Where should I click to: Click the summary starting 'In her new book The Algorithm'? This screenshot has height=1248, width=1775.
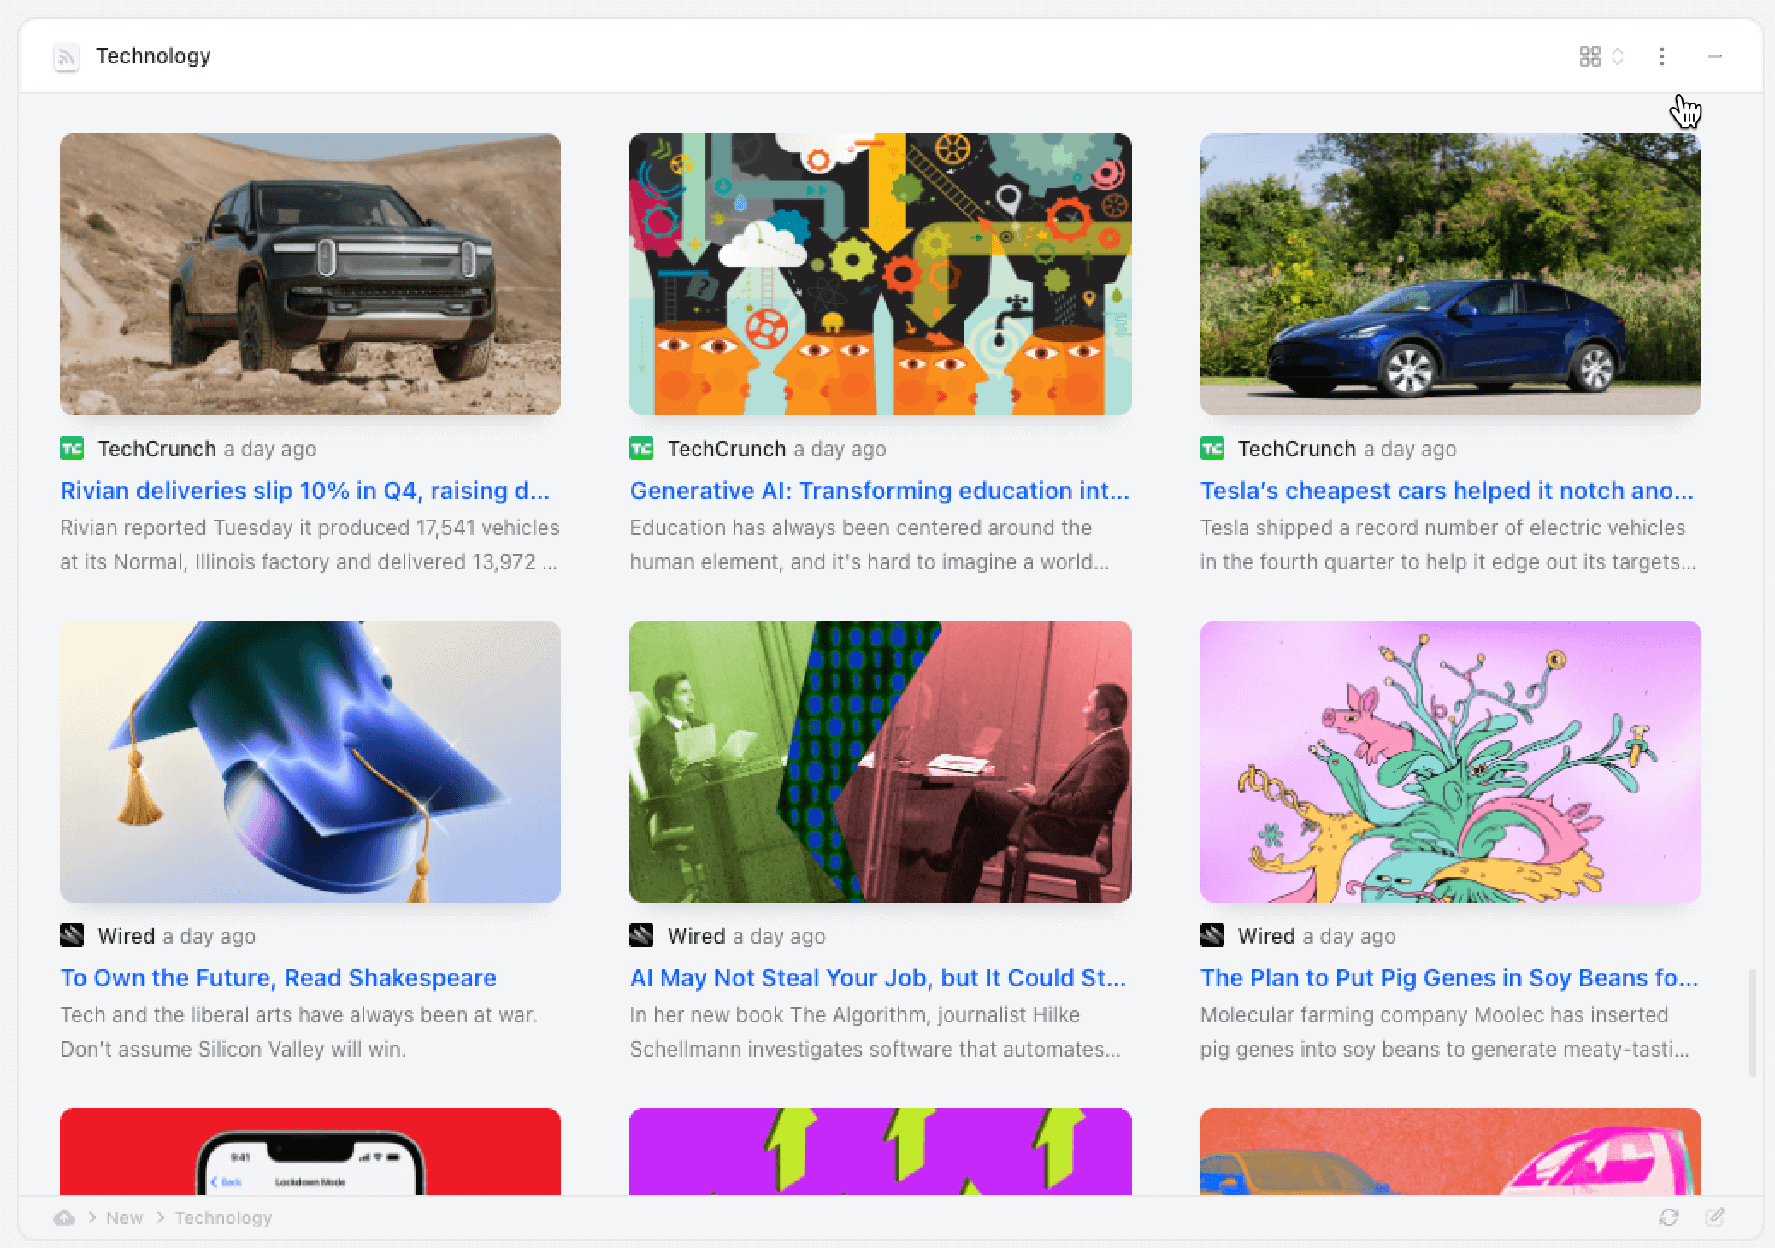pos(876,1032)
